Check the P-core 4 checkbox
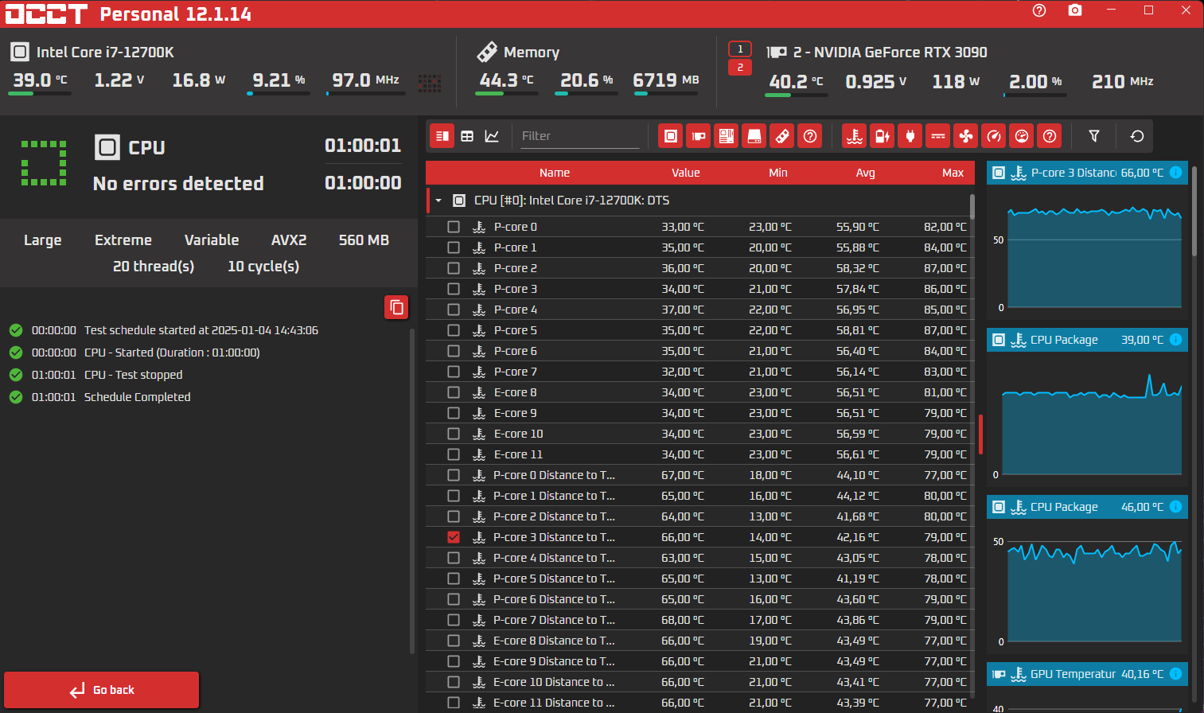 tap(454, 310)
